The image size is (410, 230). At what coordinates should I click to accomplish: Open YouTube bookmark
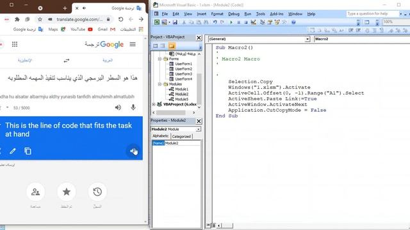pos(81,29)
